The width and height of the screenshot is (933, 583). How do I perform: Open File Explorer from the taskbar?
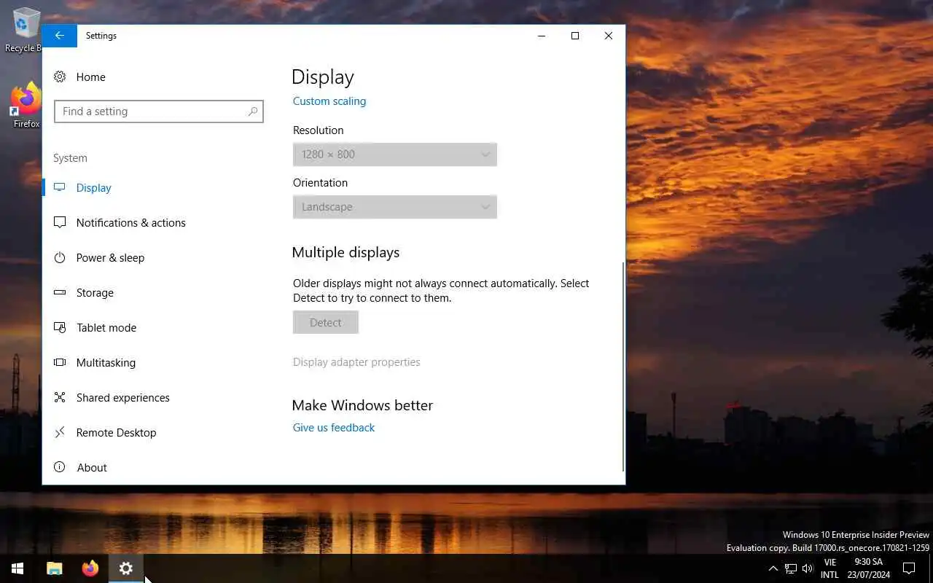pyautogui.click(x=55, y=568)
